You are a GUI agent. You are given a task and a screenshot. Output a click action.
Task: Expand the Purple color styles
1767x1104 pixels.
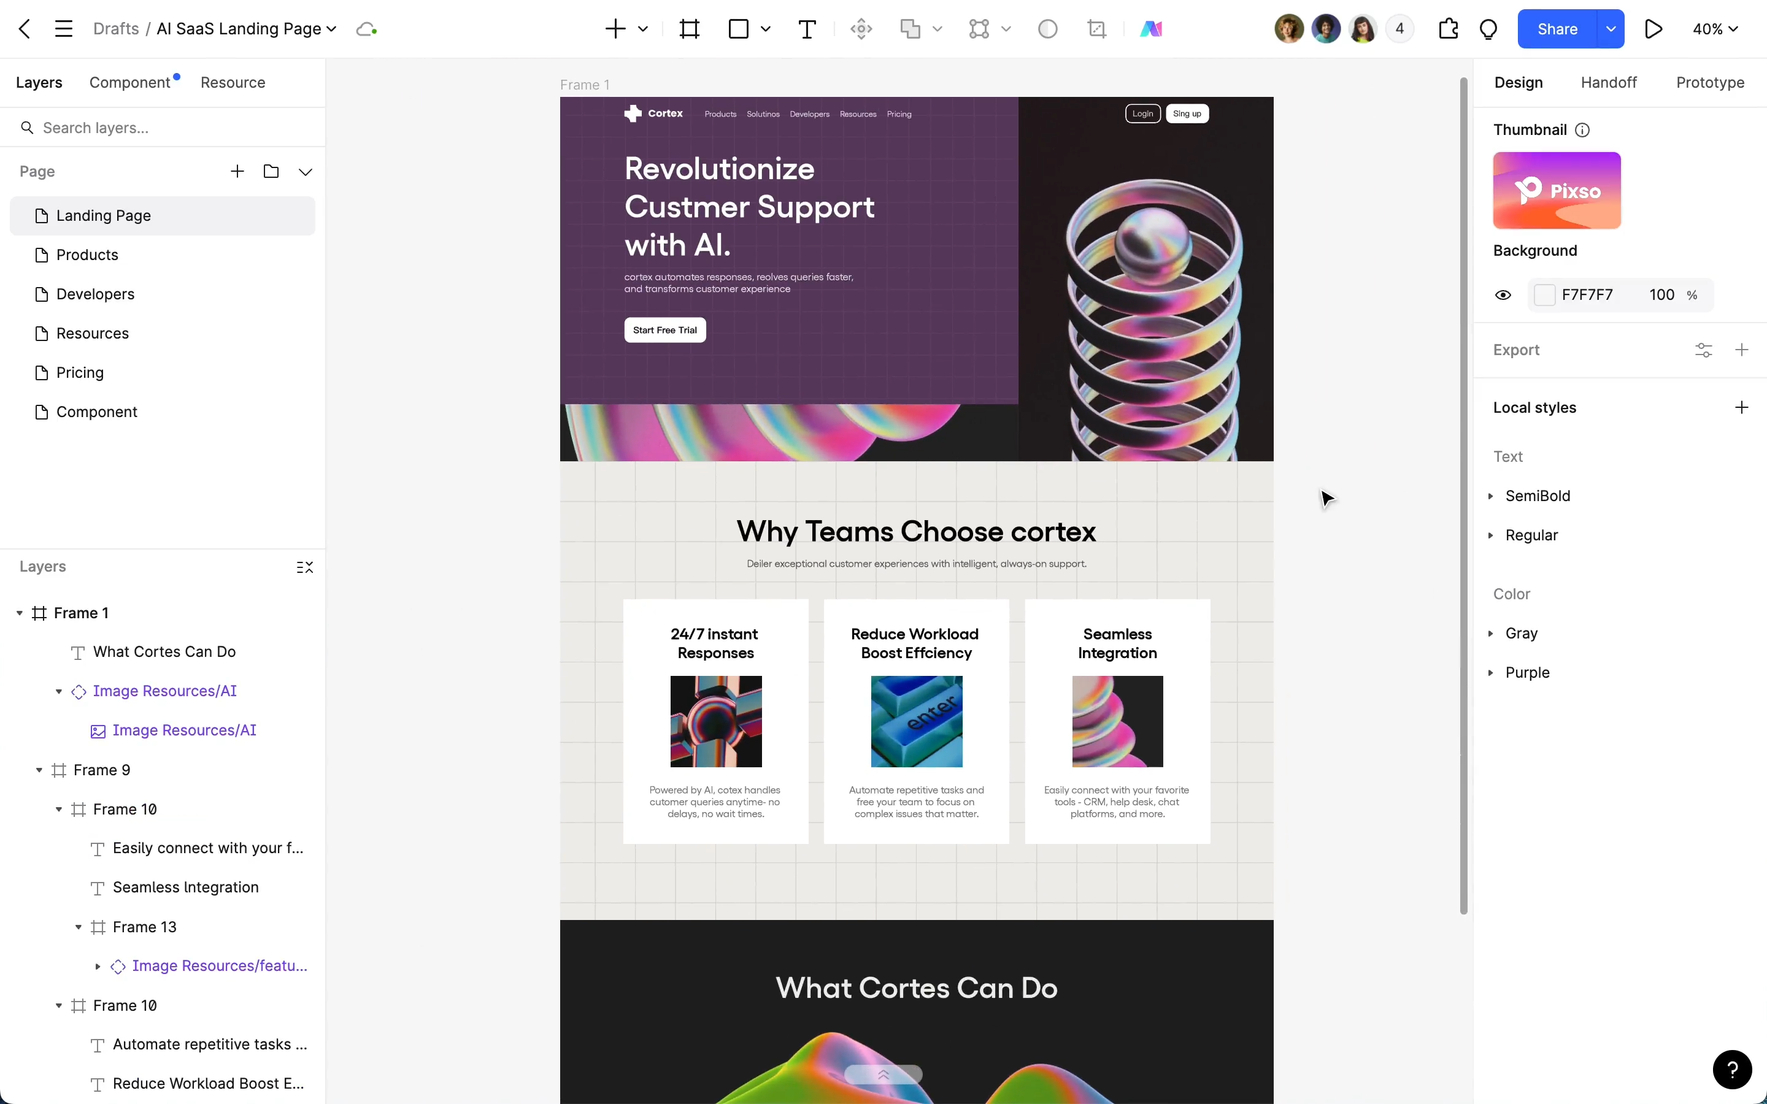(x=1491, y=672)
